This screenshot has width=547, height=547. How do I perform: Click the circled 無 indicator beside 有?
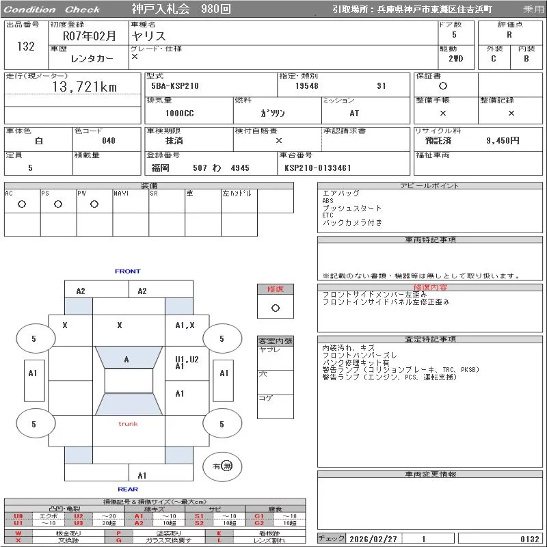227,466
